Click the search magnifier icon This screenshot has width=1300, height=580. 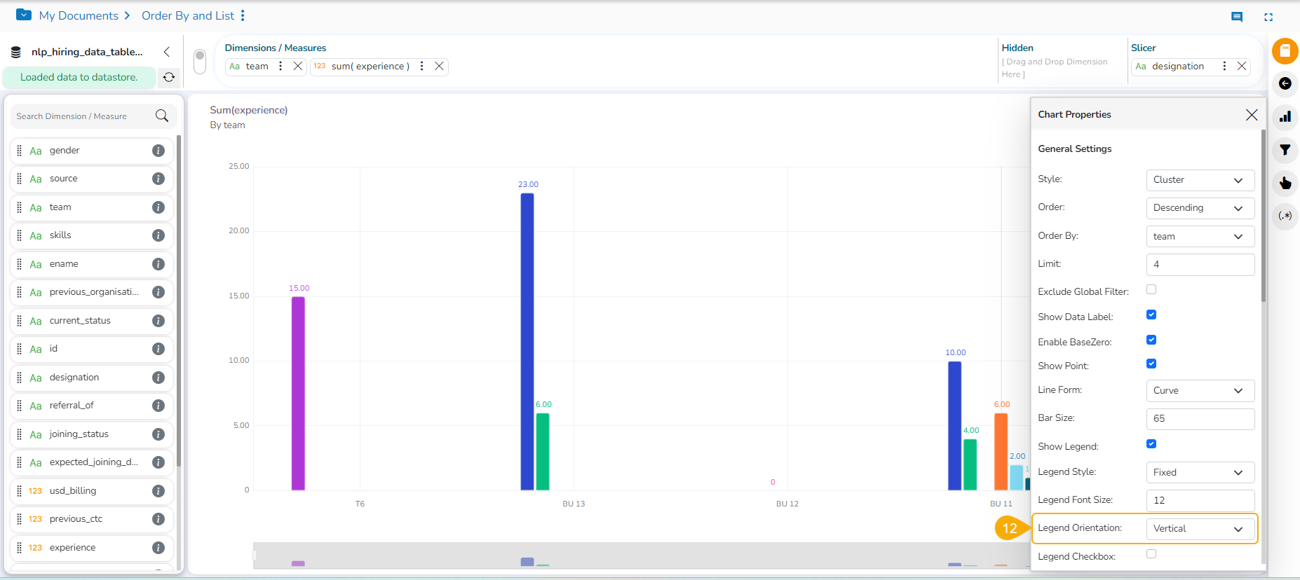pyautogui.click(x=162, y=116)
